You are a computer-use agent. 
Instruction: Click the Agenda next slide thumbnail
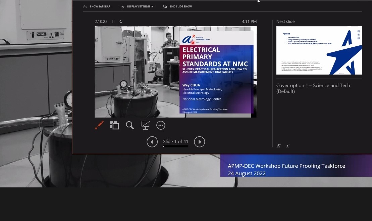[319, 50]
